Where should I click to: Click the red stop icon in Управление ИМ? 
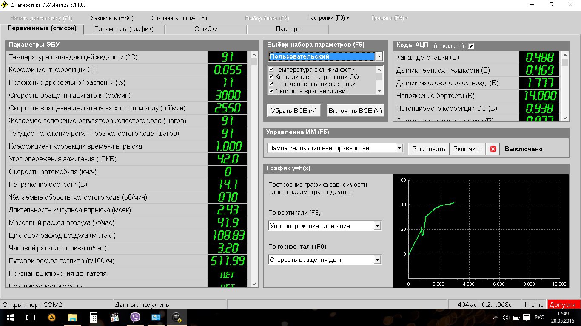click(x=493, y=149)
